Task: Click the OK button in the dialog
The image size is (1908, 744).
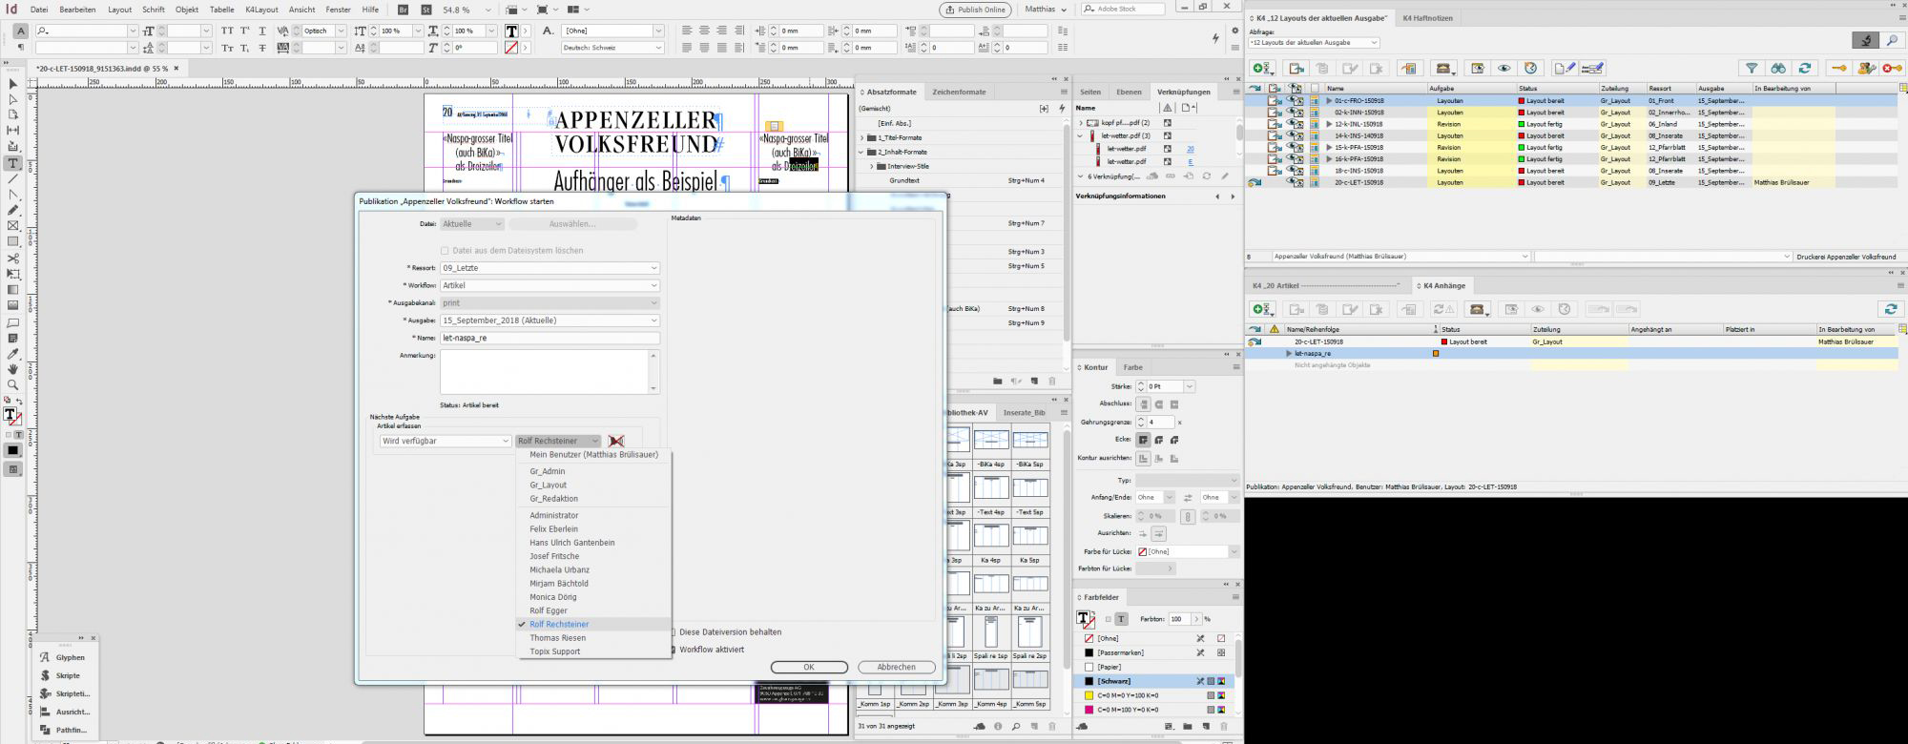Action: (808, 667)
